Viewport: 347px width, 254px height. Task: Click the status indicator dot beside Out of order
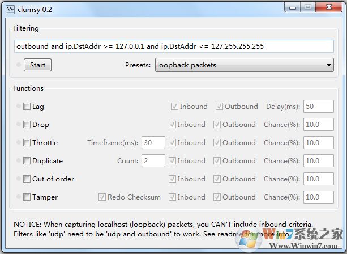tap(19, 179)
